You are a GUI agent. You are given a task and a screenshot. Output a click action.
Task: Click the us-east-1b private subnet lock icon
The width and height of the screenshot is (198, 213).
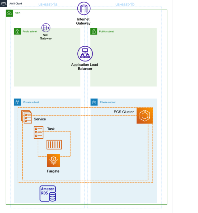tap(94, 102)
